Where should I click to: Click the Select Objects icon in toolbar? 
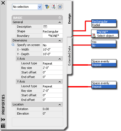[54, 7]
